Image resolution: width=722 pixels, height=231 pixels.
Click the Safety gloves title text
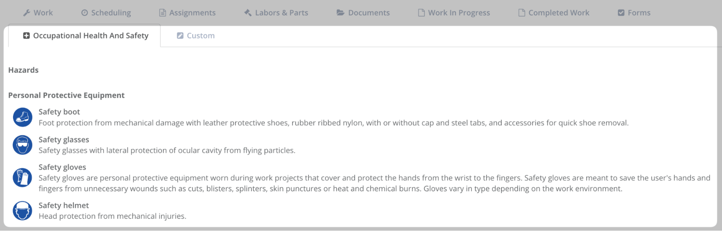pos(62,167)
